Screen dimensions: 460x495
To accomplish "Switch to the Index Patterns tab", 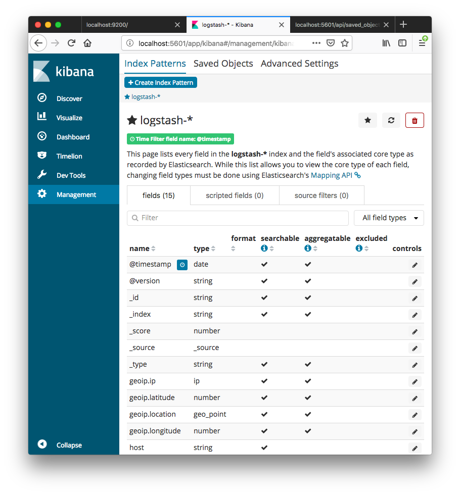I will [155, 64].
